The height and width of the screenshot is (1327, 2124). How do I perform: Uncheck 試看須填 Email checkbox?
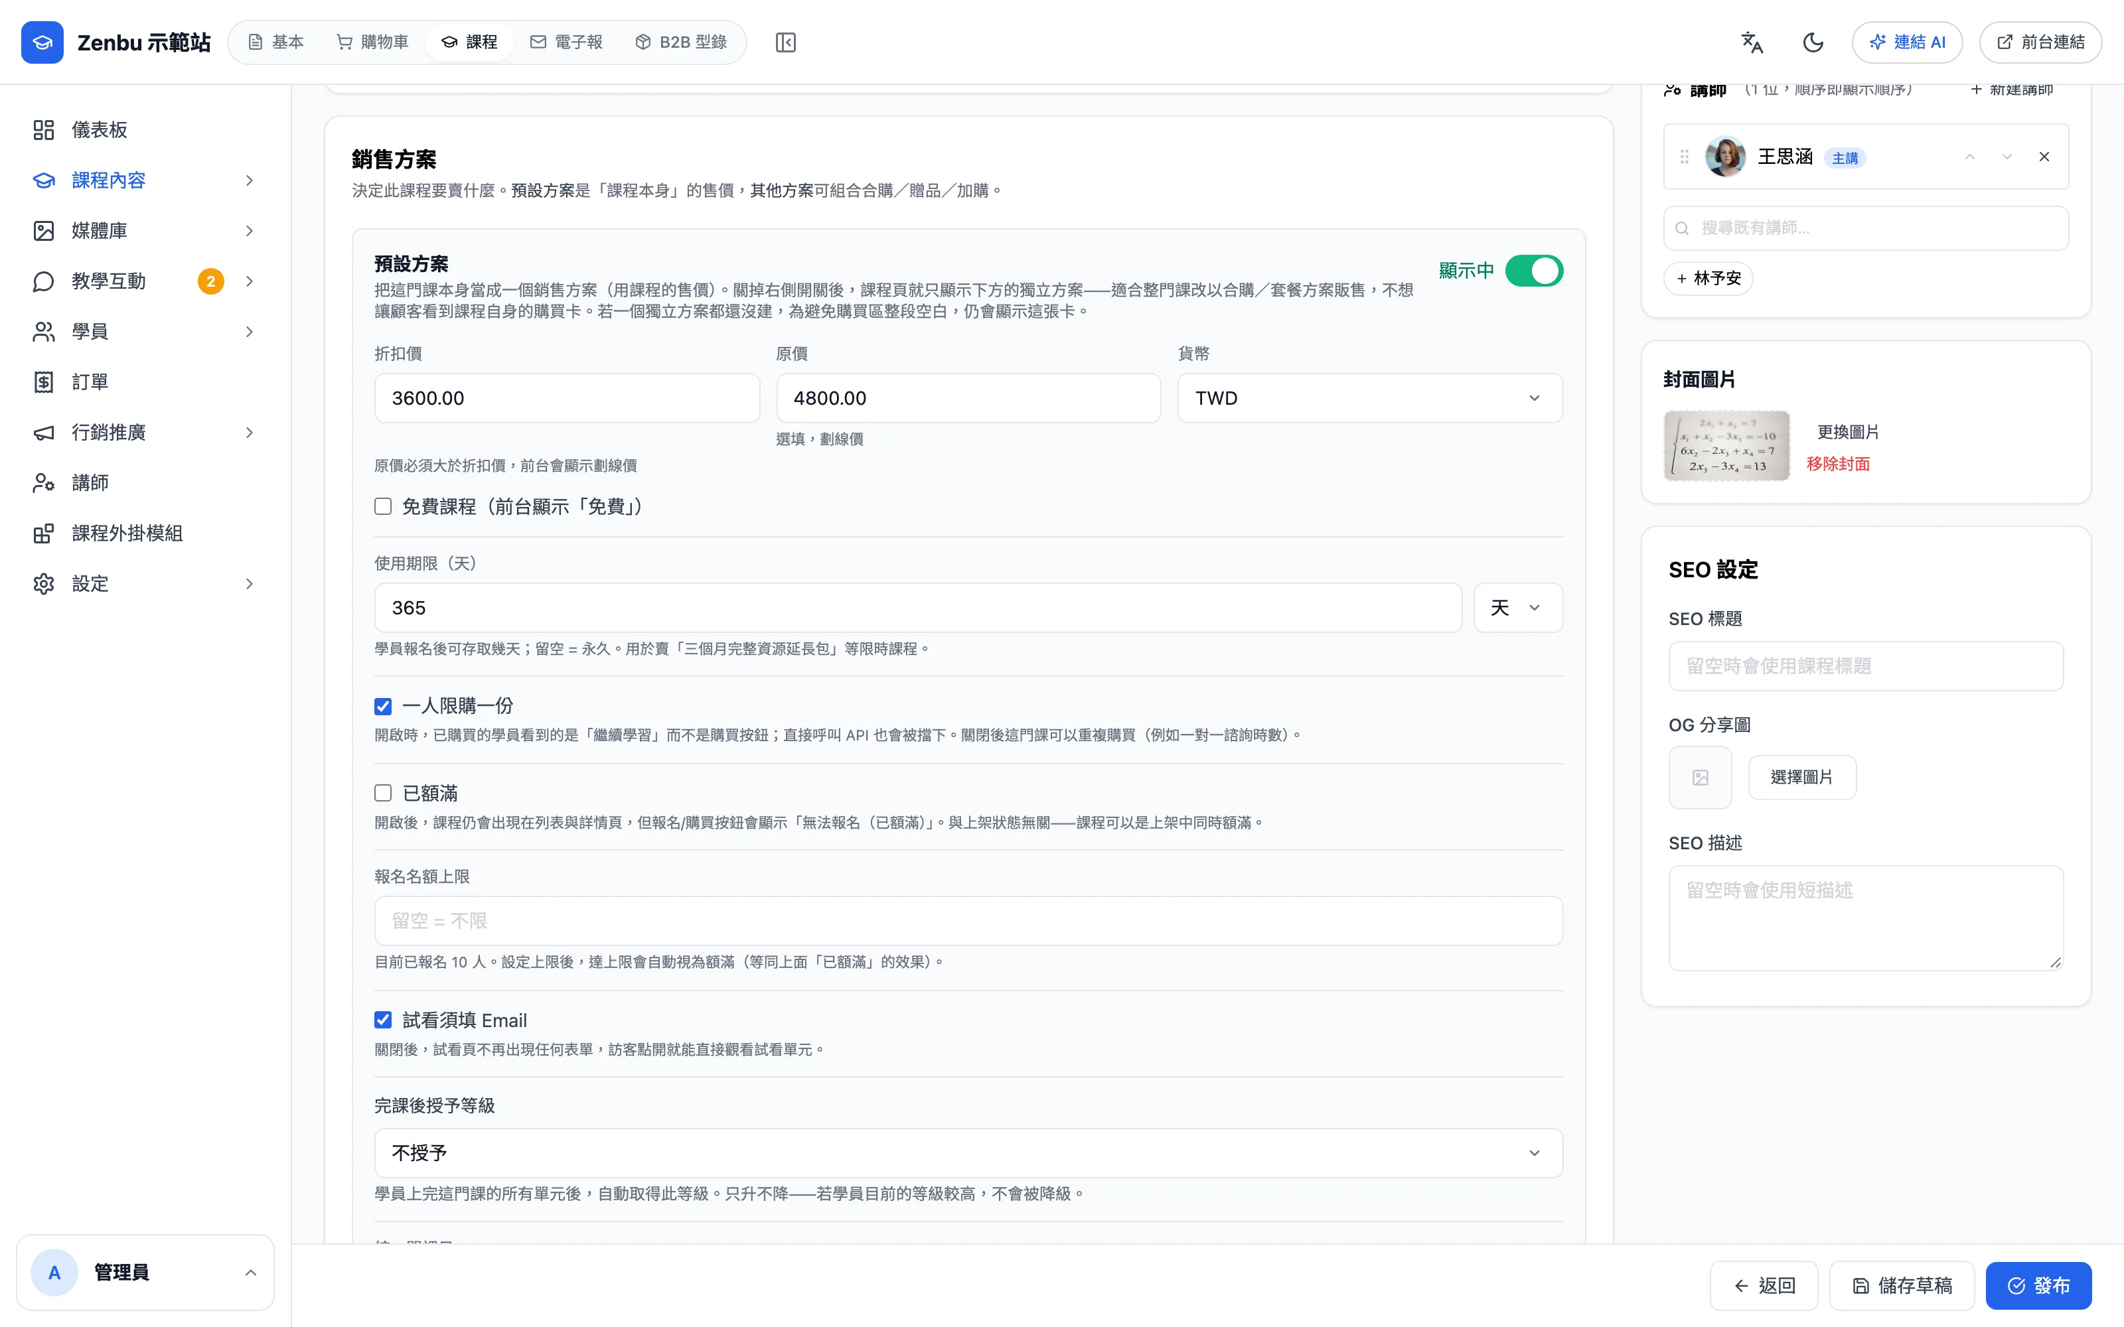(383, 1020)
